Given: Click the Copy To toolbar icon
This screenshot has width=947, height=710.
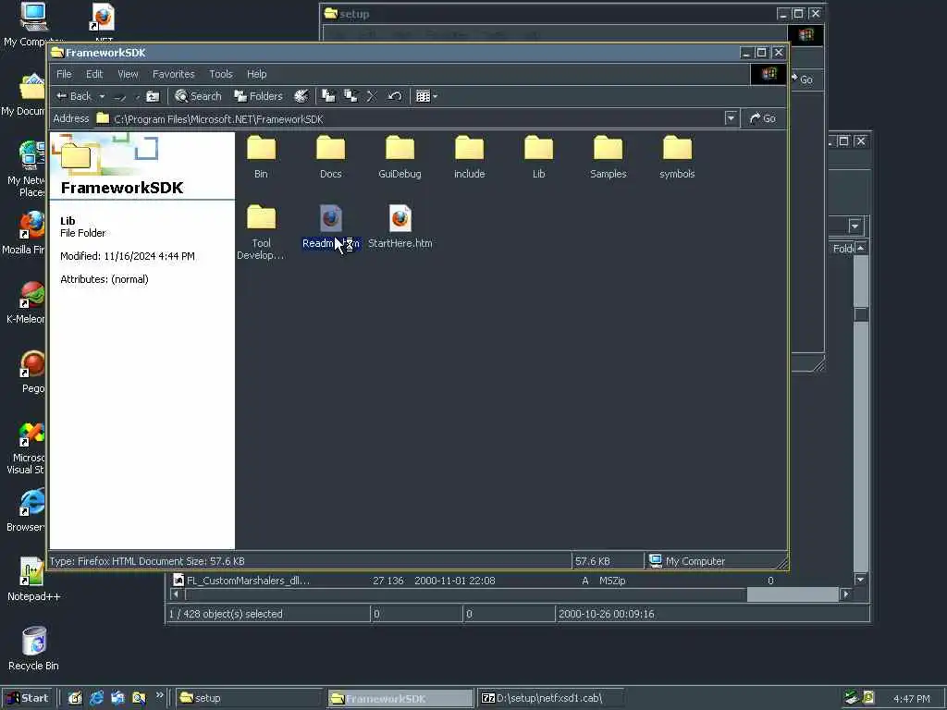Looking at the screenshot, I should [351, 96].
